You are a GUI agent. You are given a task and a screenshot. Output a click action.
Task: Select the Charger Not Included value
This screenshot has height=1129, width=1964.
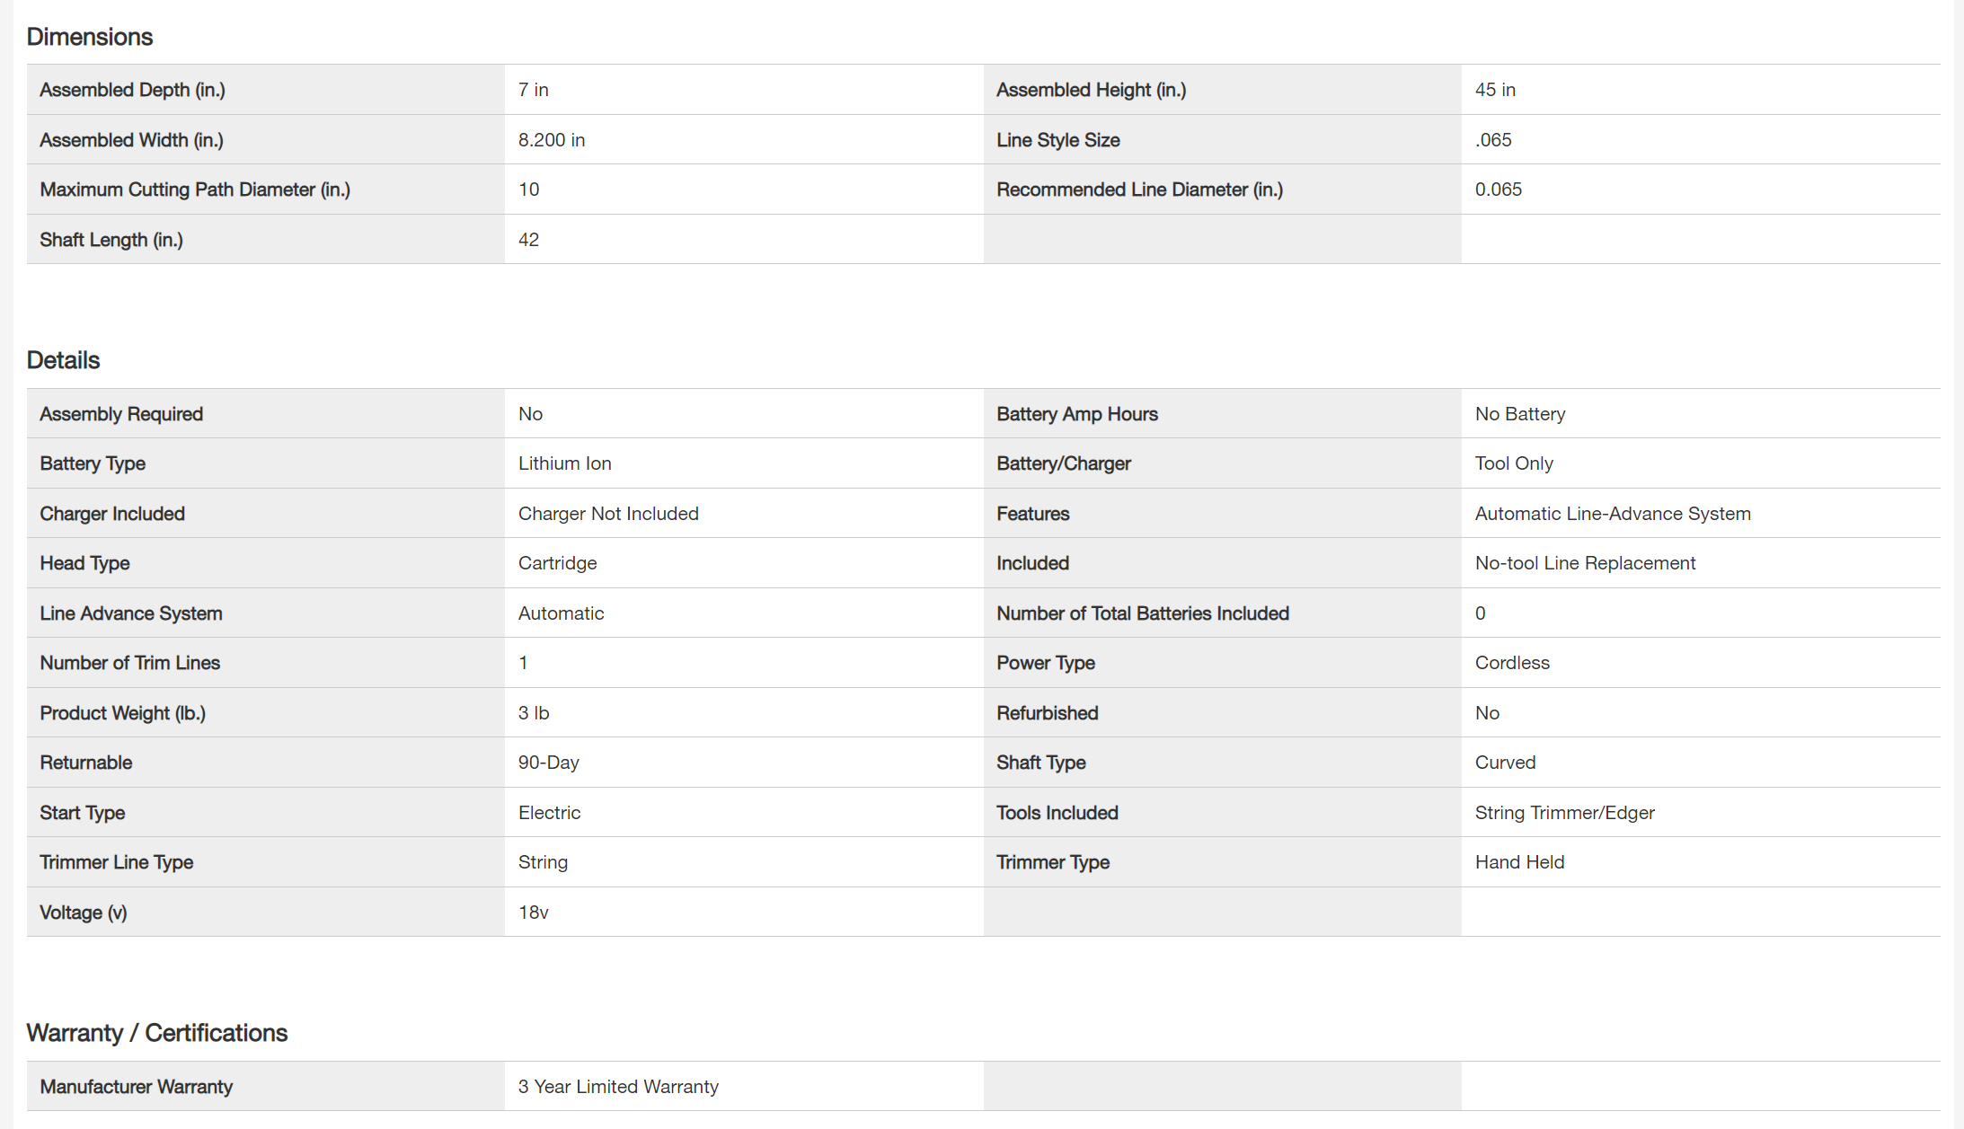click(608, 514)
